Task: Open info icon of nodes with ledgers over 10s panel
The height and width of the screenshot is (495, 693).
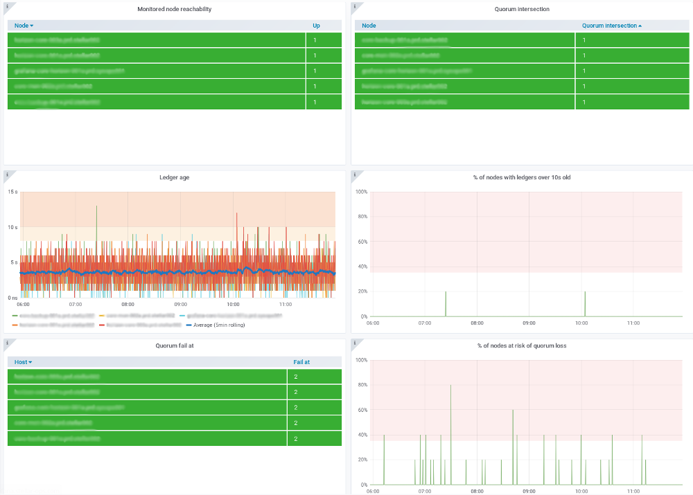Action: coord(355,174)
